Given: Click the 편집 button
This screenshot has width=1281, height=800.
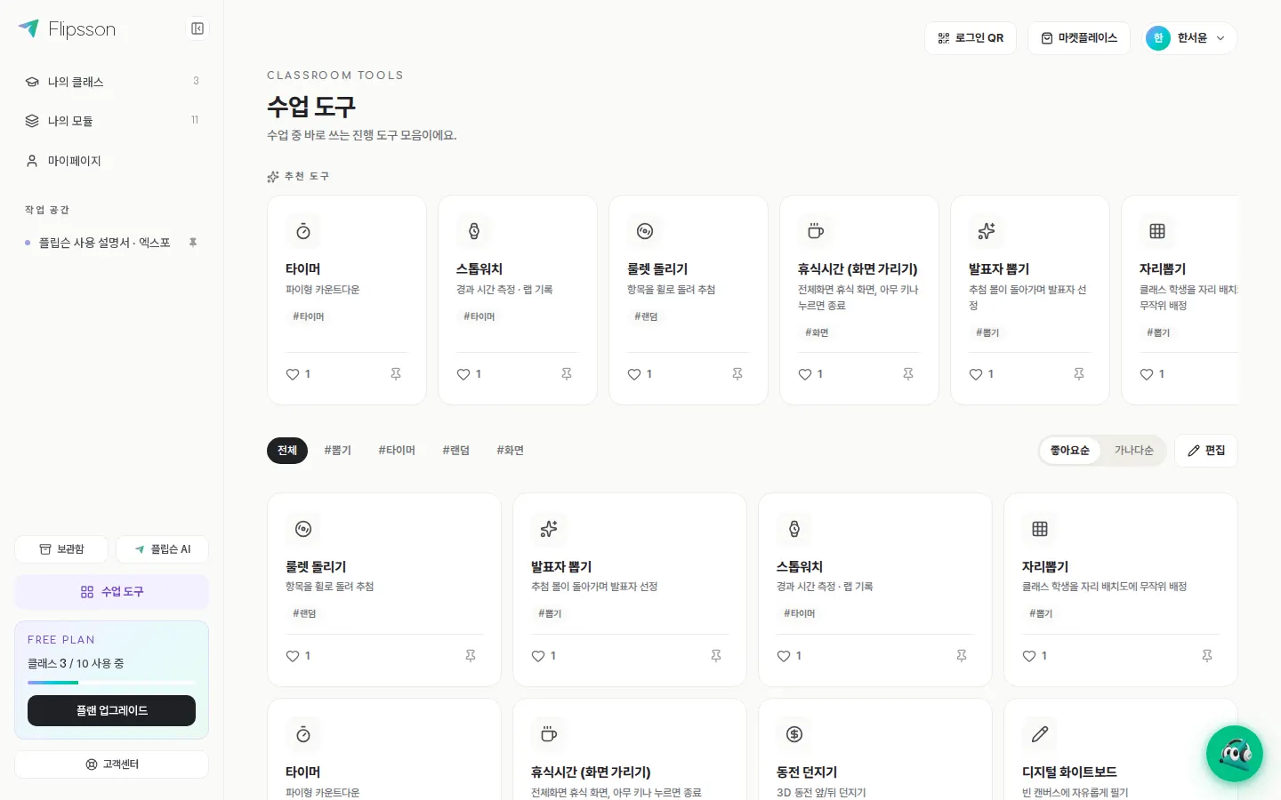Looking at the screenshot, I should coord(1206,451).
